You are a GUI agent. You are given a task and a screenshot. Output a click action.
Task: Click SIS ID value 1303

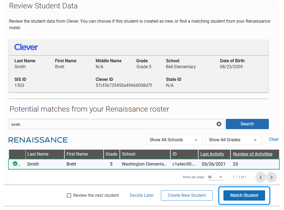19,85
